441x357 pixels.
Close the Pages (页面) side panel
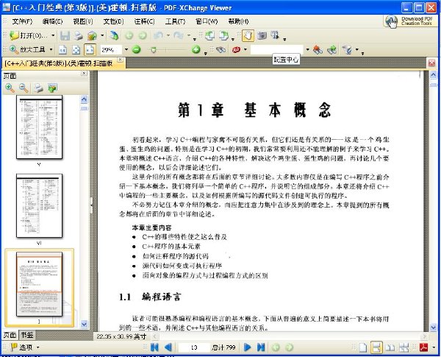(x=84, y=74)
